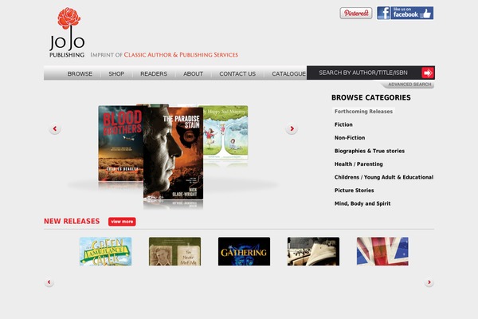This screenshot has width=478, height=319.
Task: Select the Picture Stories category
Action: point(355,190)
